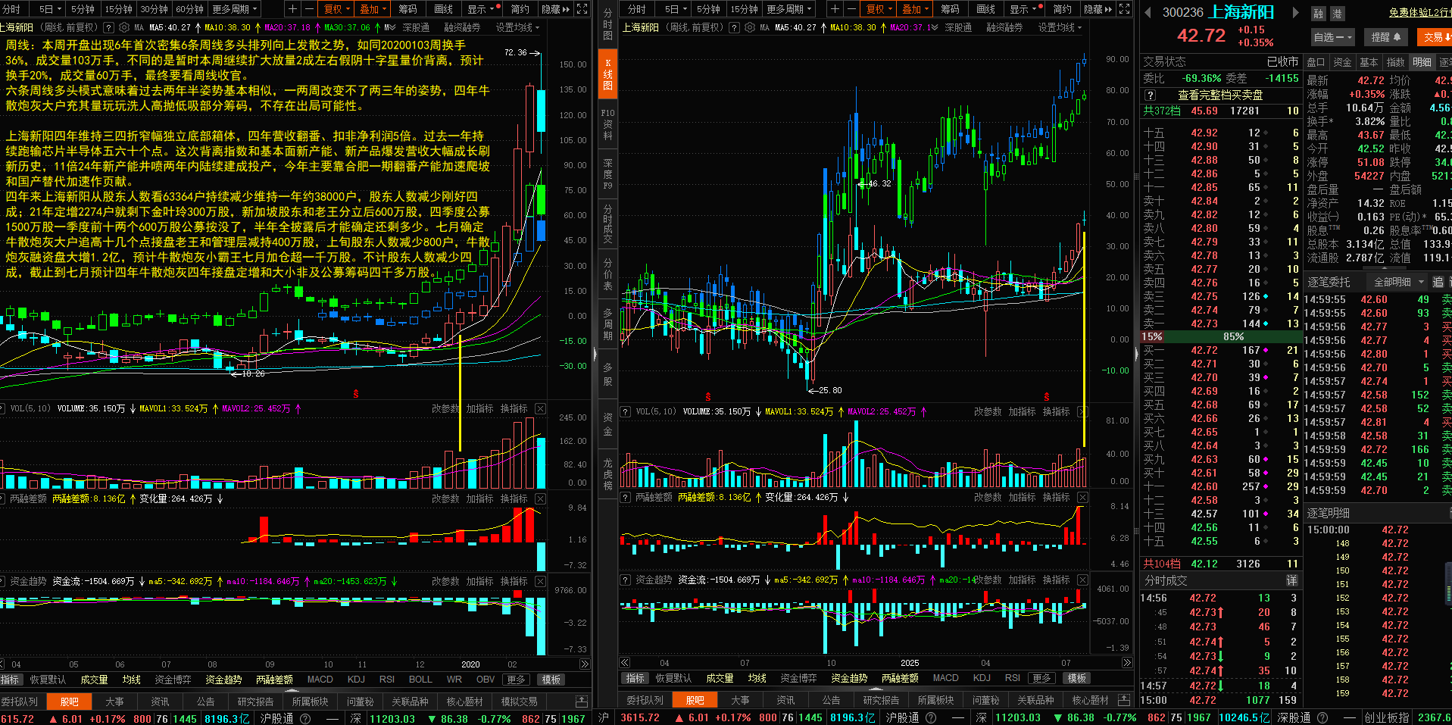The width and height of the screenshot is (1452, 725).
Task: Open the 复权 dropdown in the left chart
Action: [x=337, y=9]
